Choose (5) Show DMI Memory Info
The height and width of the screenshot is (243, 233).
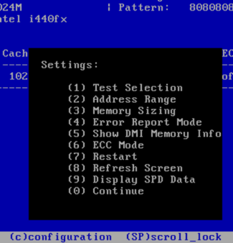[144, 134]
